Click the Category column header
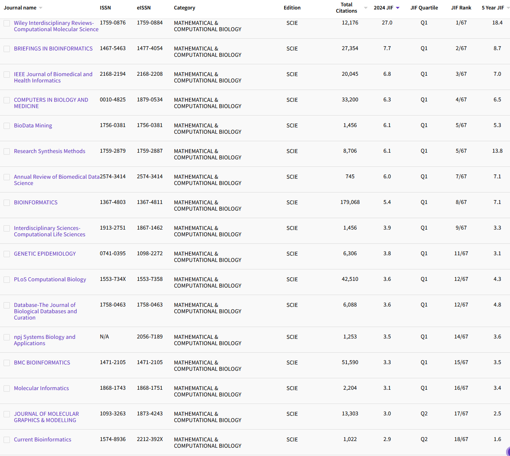 coord(184,8)
